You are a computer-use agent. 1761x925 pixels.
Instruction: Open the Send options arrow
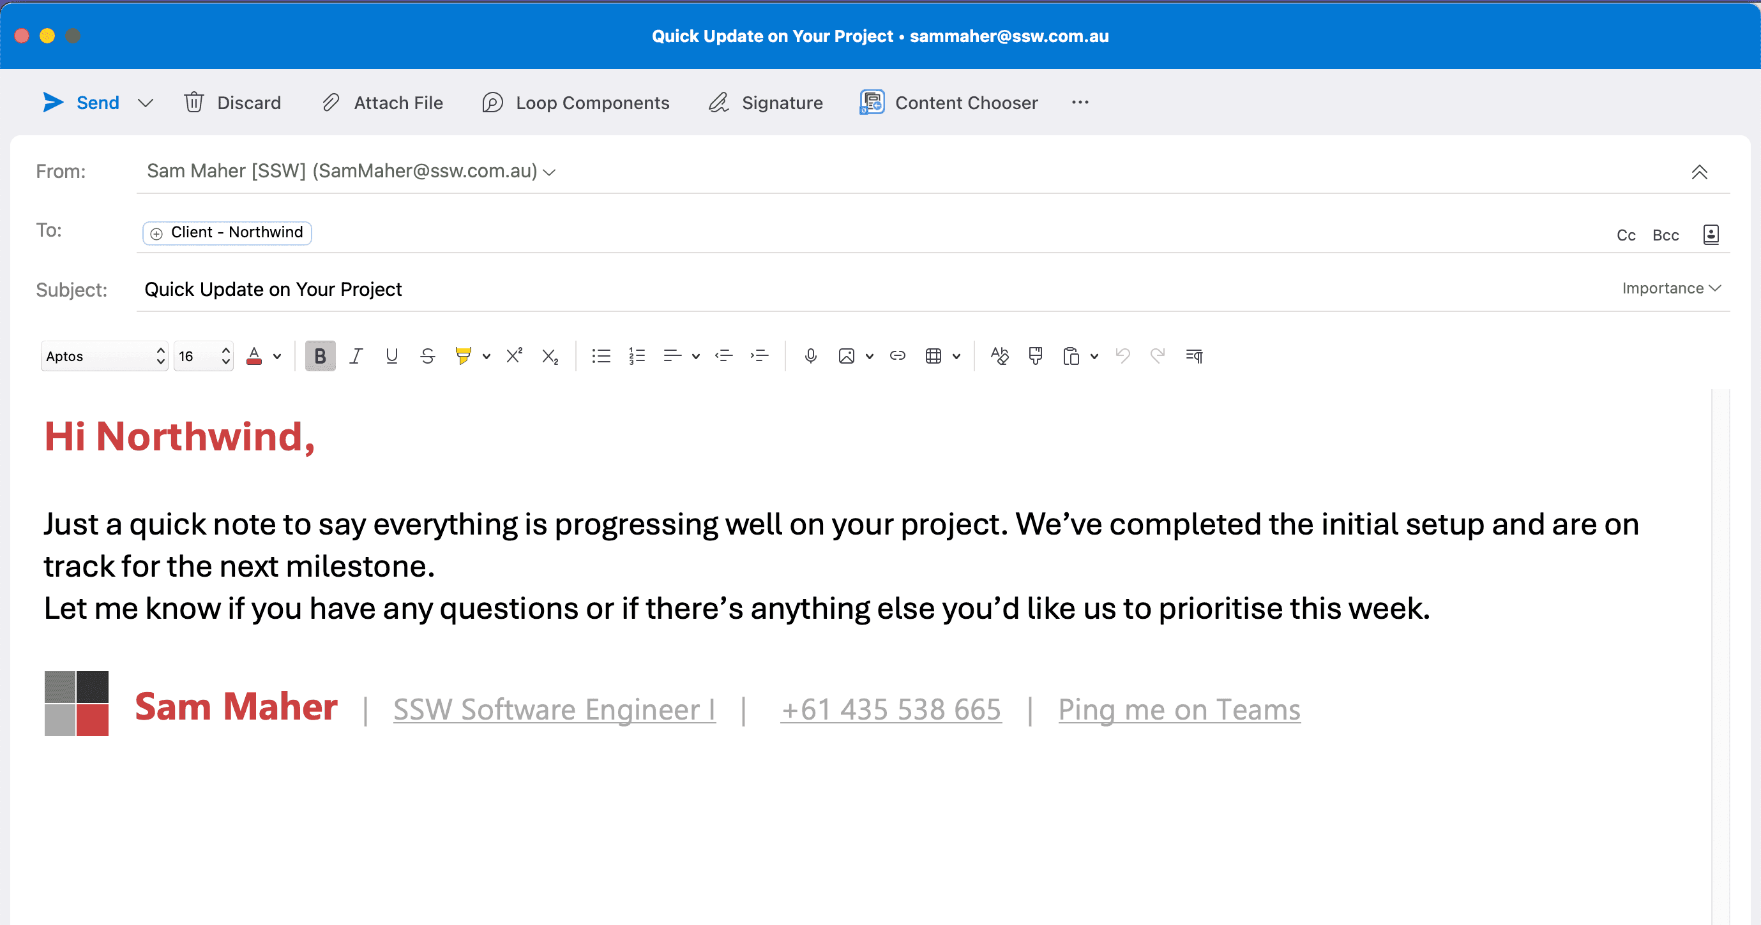point(146,103)
